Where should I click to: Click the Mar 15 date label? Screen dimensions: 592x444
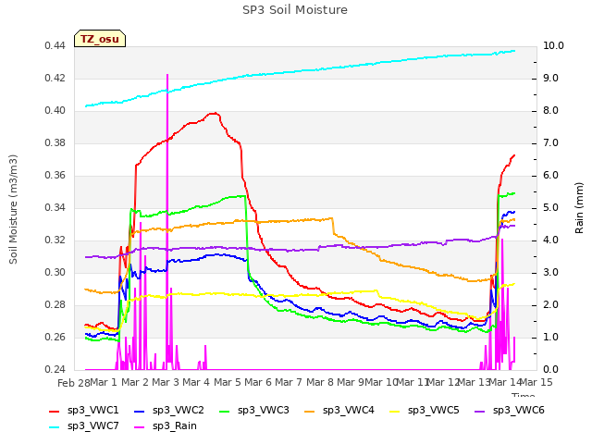(x=536, y=382)
